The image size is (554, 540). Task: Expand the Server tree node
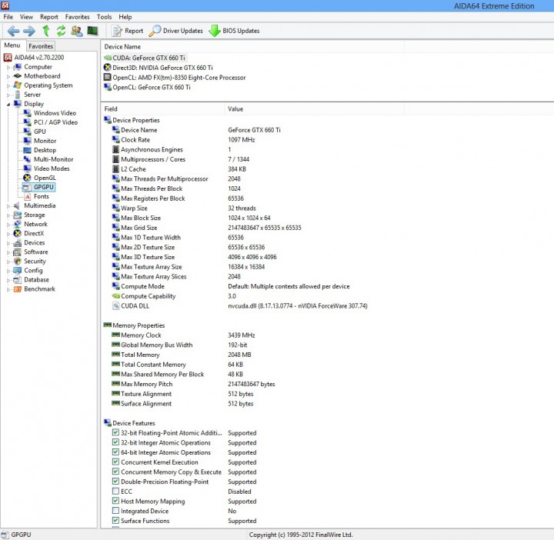[8, 95]
